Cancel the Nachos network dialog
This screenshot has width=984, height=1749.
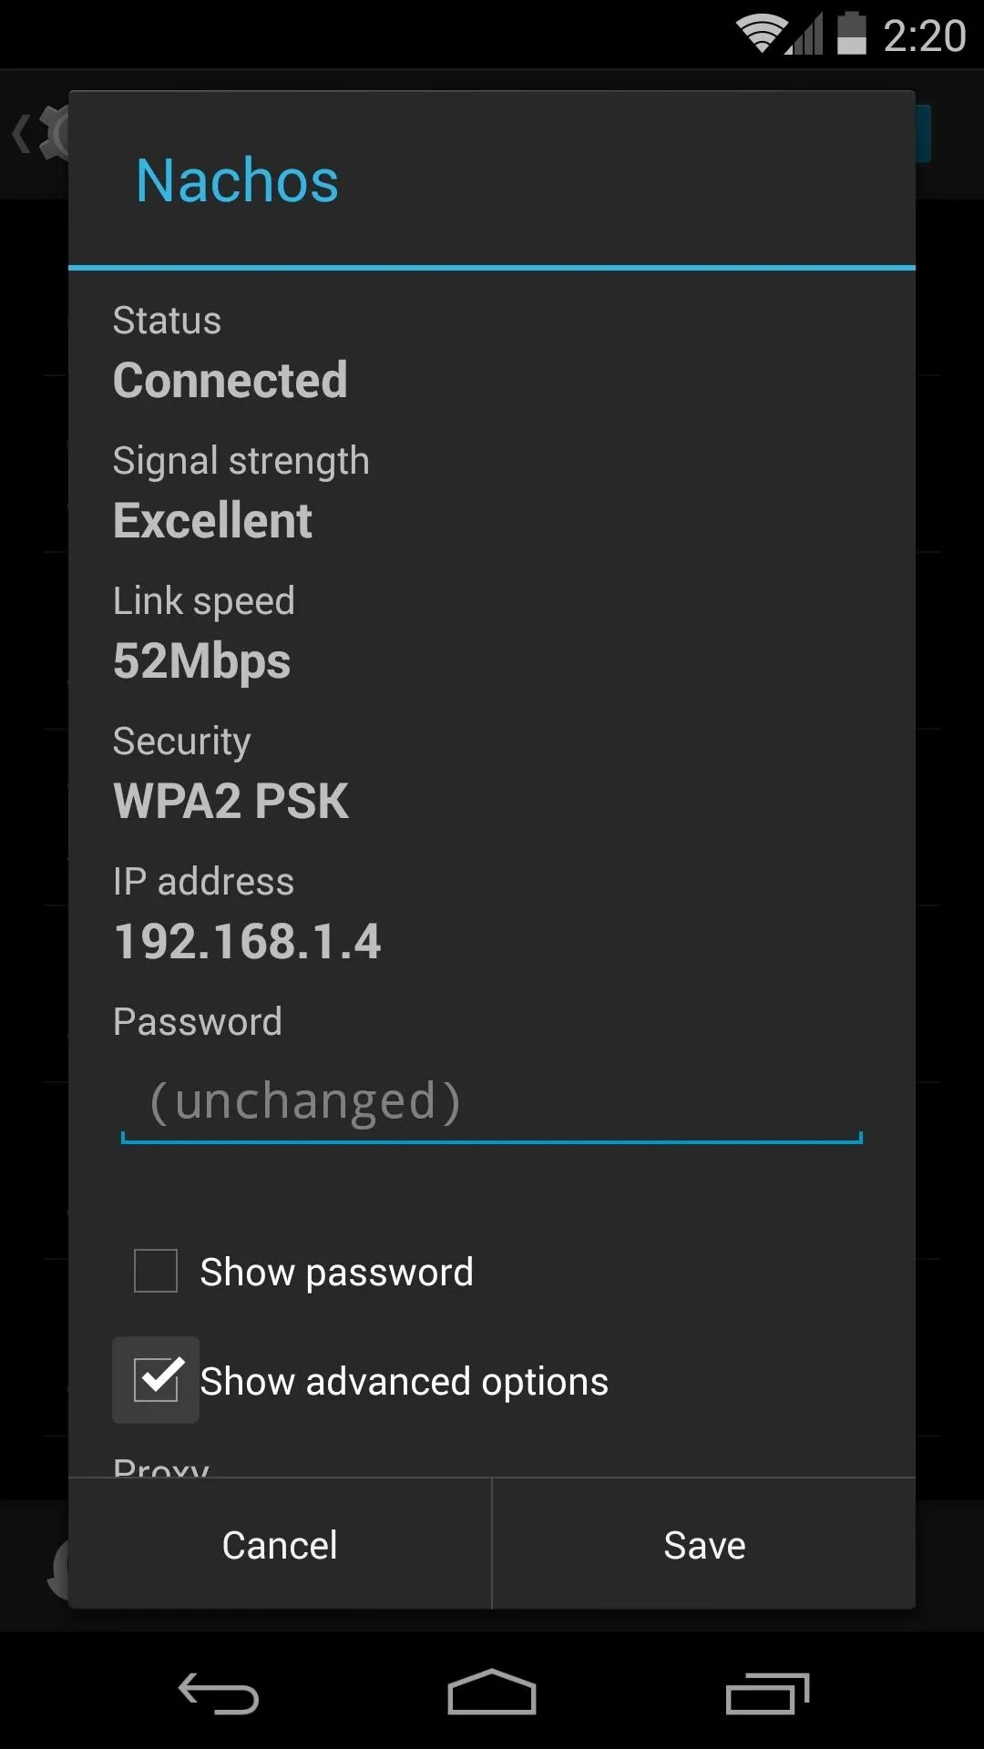coord(280,1545)
